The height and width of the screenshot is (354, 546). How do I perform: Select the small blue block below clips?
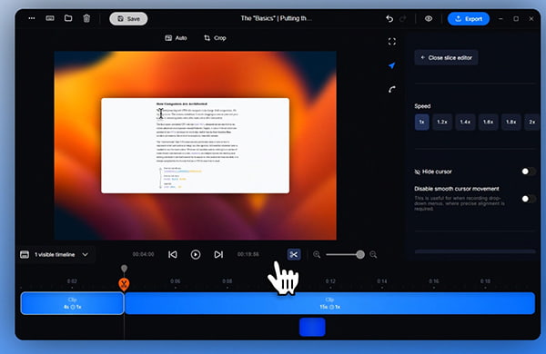click(x=312, y=328)
